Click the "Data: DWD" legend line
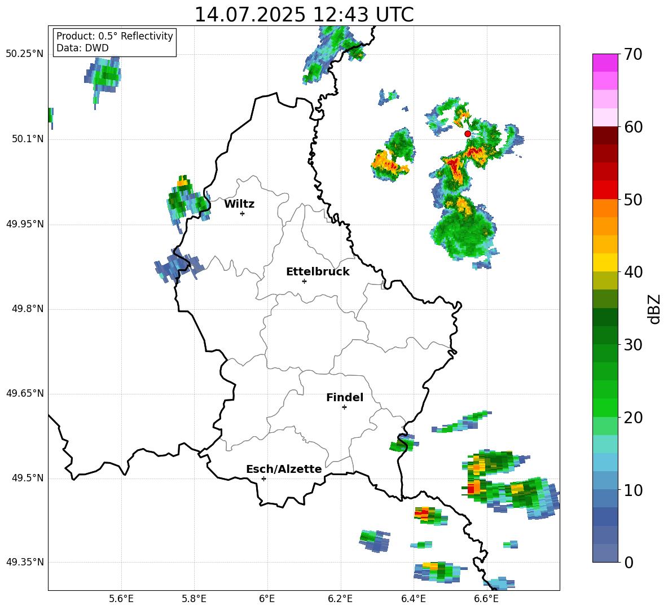The width and height of the screenshot is (668, 610). pyautogui.click(x=82, y=48)
